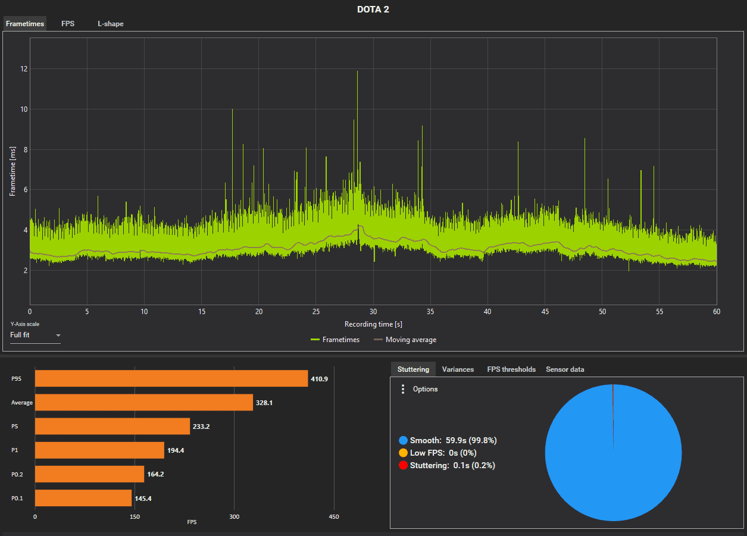Click the red Stuttering legend dot
This screenshot has width=747, height=536.
coord(404,465)
